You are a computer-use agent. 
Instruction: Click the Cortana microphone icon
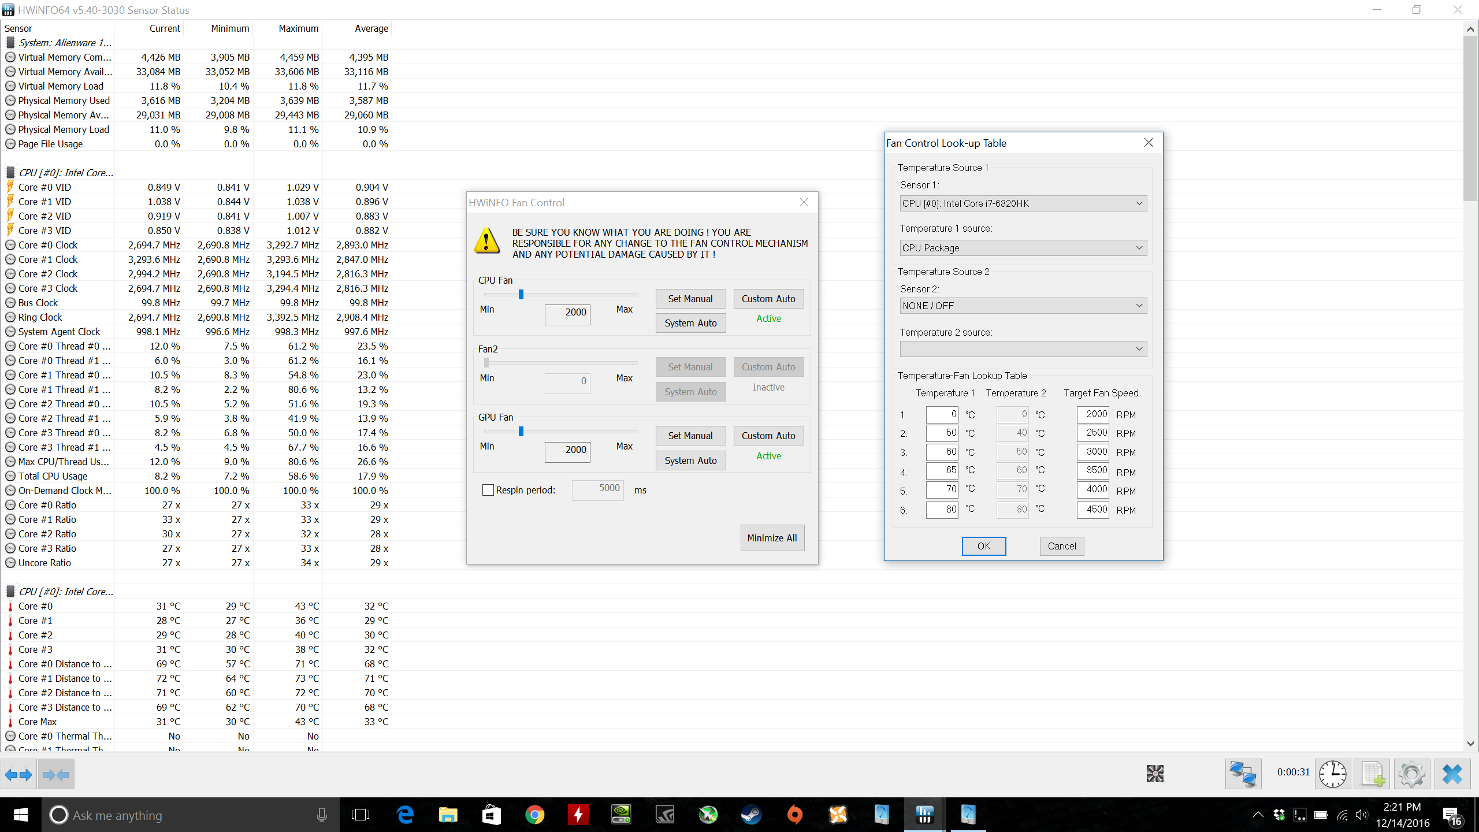(x=322, y=815)
